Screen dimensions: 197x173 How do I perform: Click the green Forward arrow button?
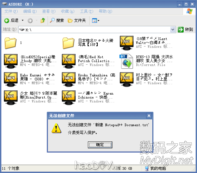[x=30, y=20]
